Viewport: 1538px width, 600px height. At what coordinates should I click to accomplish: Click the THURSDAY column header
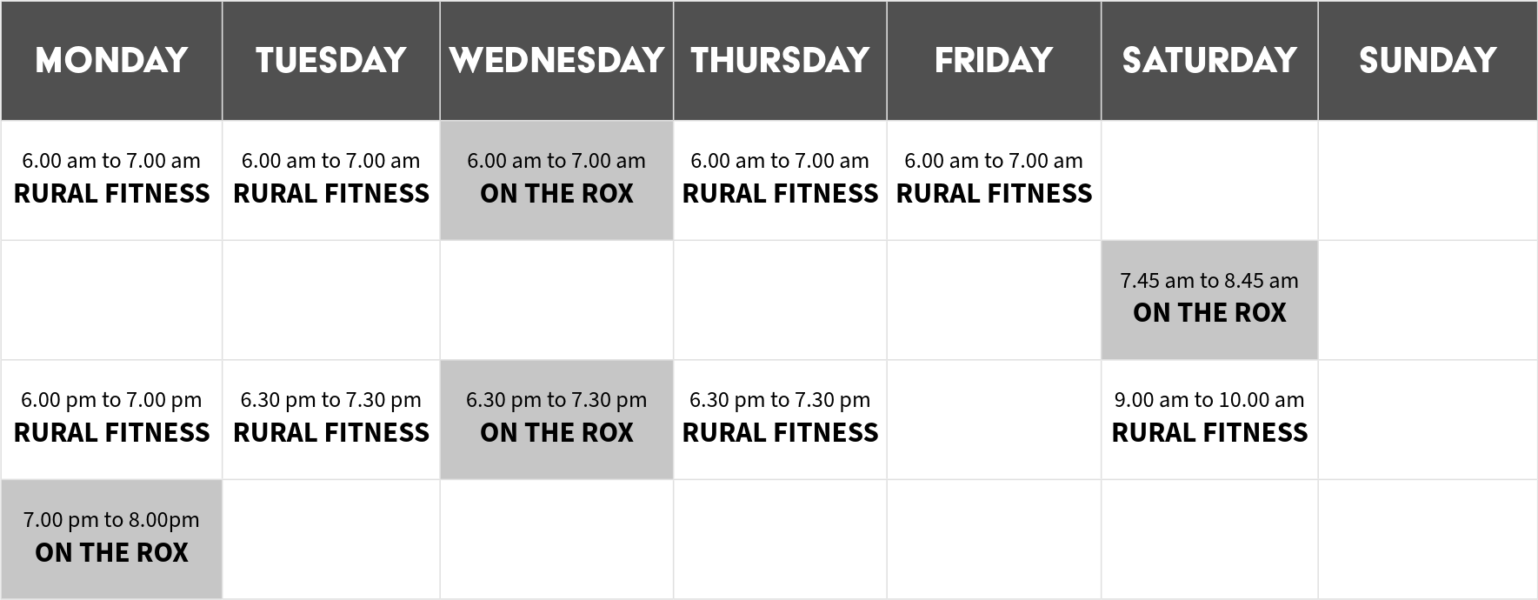780,60
